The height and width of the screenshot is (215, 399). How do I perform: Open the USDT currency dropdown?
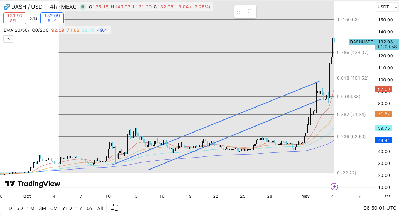pyautogui.click(x=387, y=7)
